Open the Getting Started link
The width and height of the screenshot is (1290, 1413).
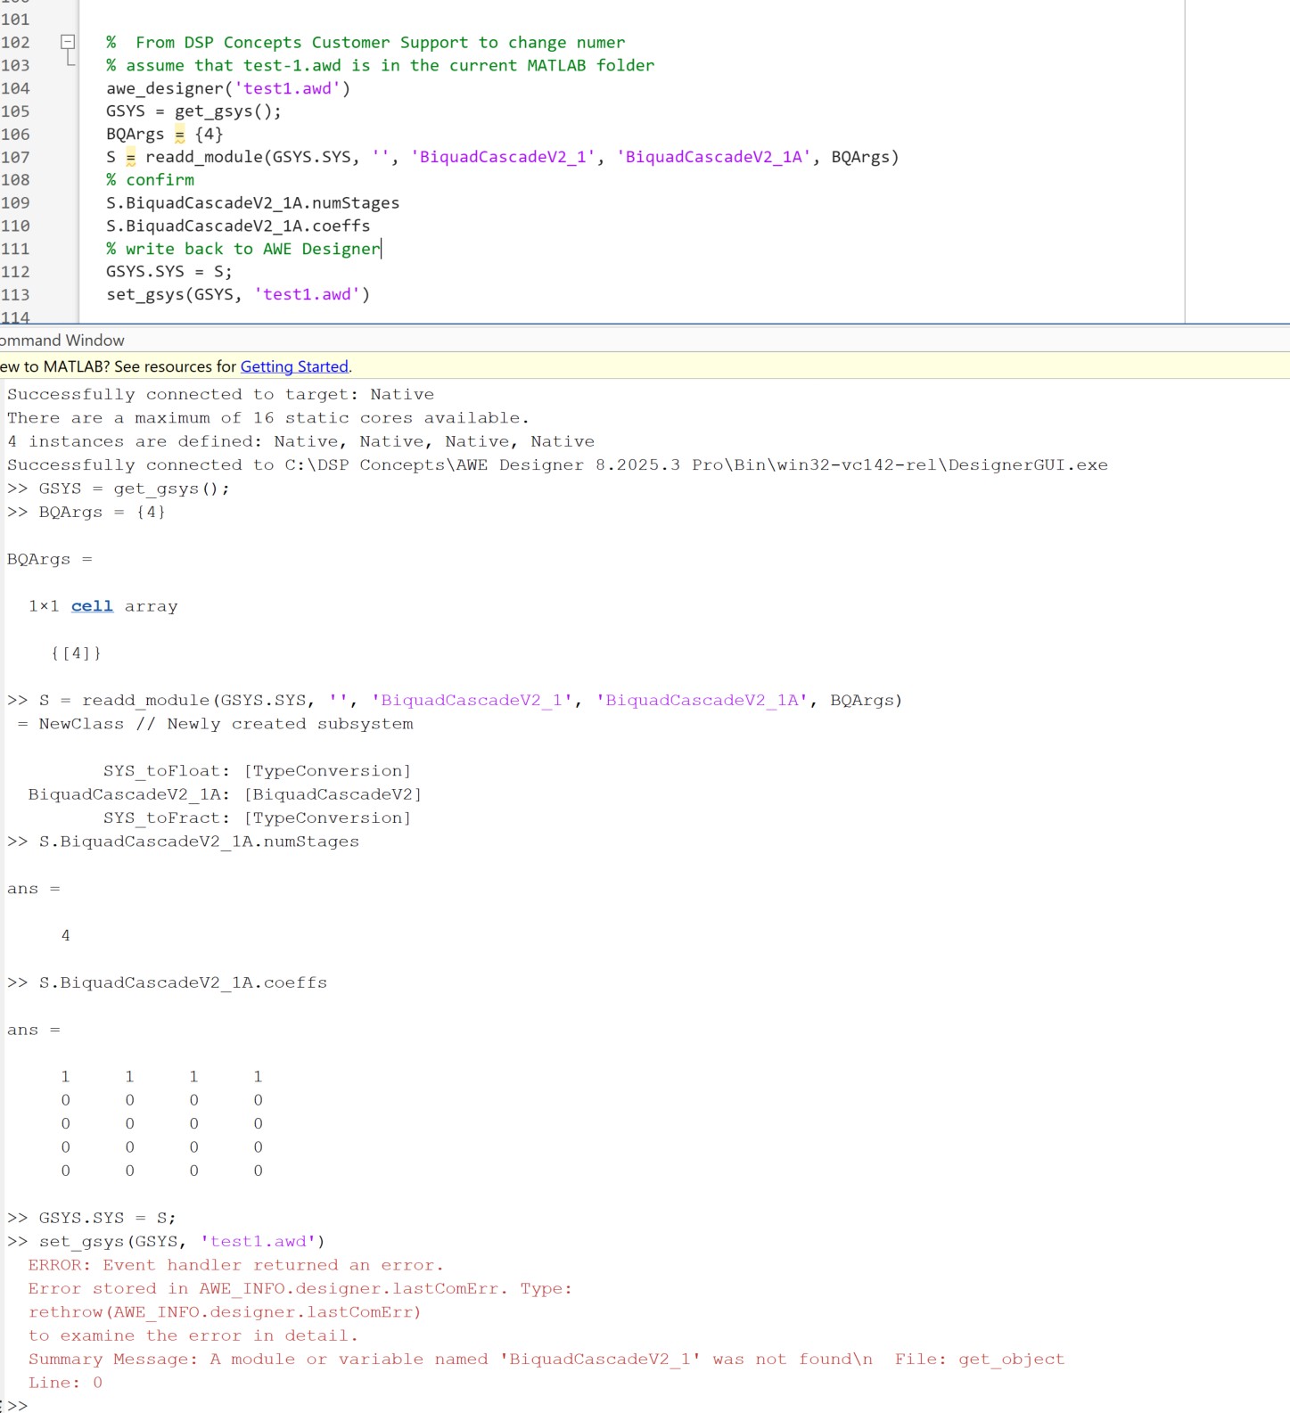point(294,366)
